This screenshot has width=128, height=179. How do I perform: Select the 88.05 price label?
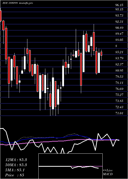tap(119, 40)
